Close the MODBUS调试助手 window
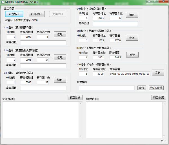169x145 pixels. tap(163, 1)
